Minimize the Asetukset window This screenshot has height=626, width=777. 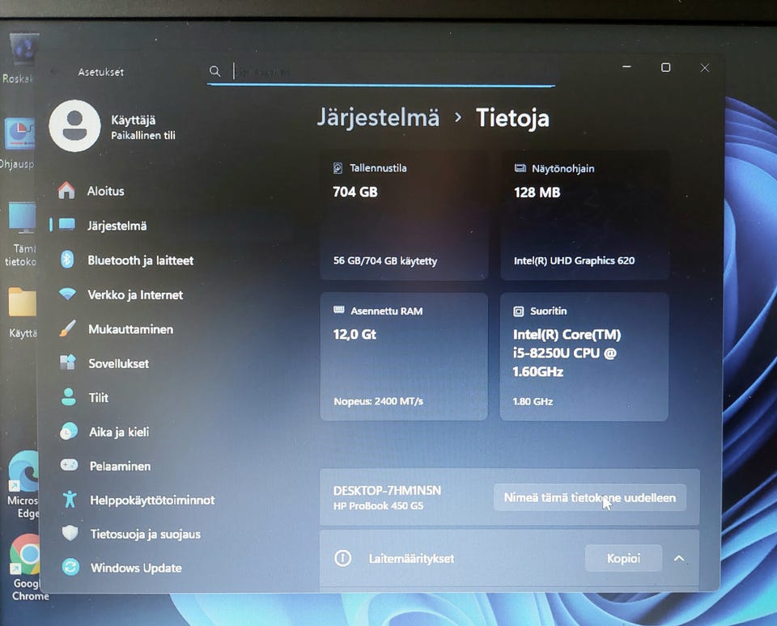pos(626,66)
